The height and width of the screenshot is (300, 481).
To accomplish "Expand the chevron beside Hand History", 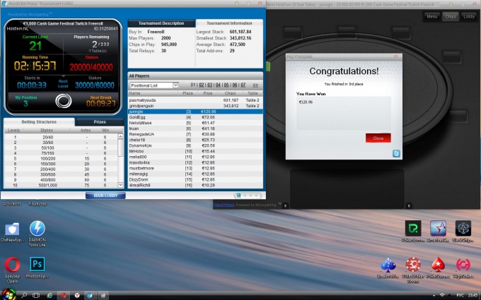I will [x=285, y=206].
